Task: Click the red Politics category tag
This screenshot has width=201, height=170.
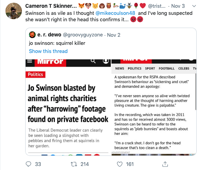Action: 35,75
